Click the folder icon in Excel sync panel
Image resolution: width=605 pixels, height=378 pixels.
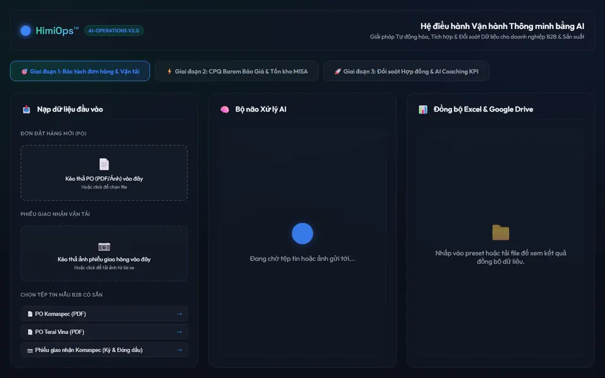coord(501,232)
